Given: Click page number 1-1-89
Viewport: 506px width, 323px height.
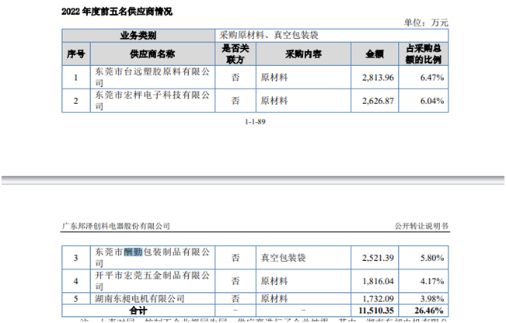Looking at the screenshot, I should pos(255,122).
